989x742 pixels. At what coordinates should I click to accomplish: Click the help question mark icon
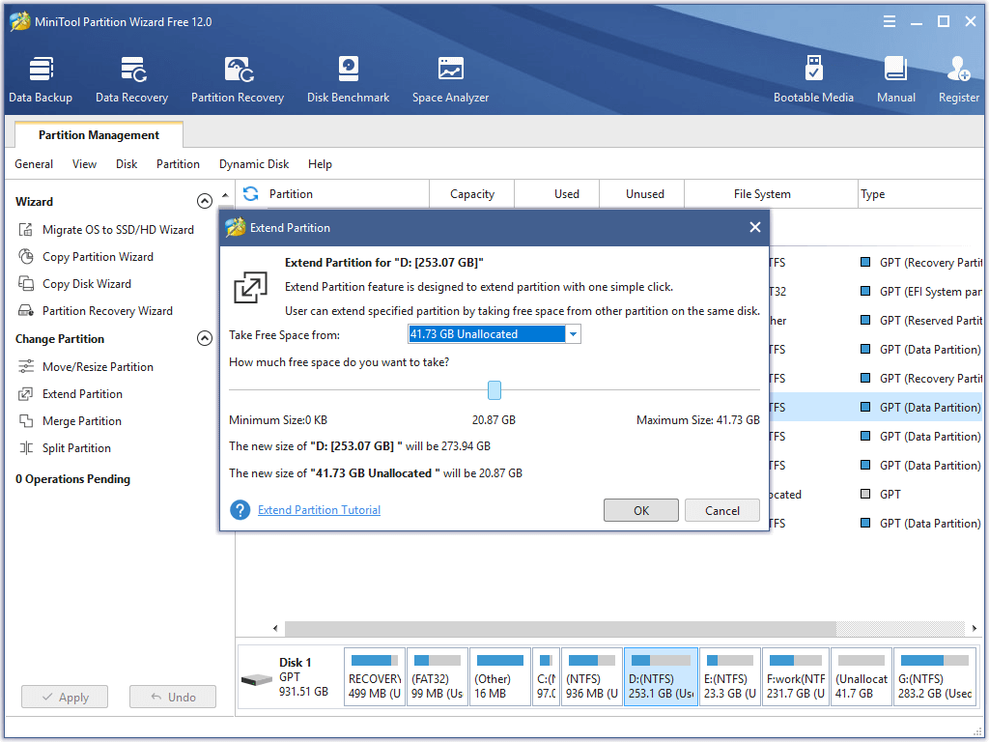tap(240, 510)
